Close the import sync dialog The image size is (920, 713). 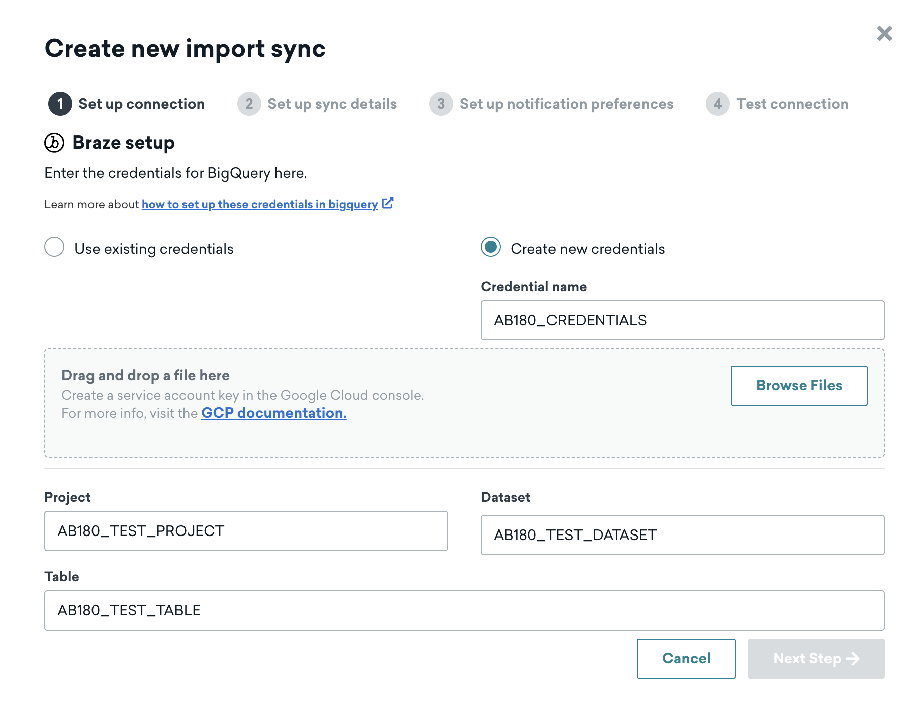884,34
